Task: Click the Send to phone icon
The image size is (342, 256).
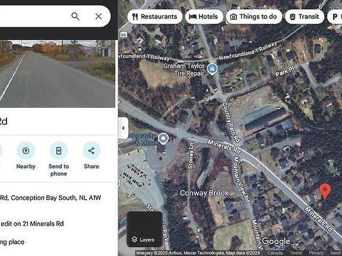Action: (59, 151)
